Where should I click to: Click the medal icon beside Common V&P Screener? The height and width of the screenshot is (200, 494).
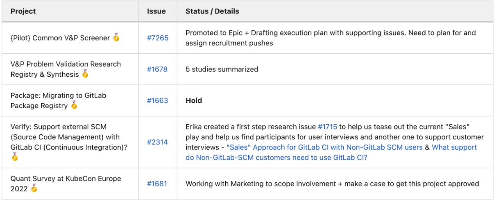pos(116,37)
